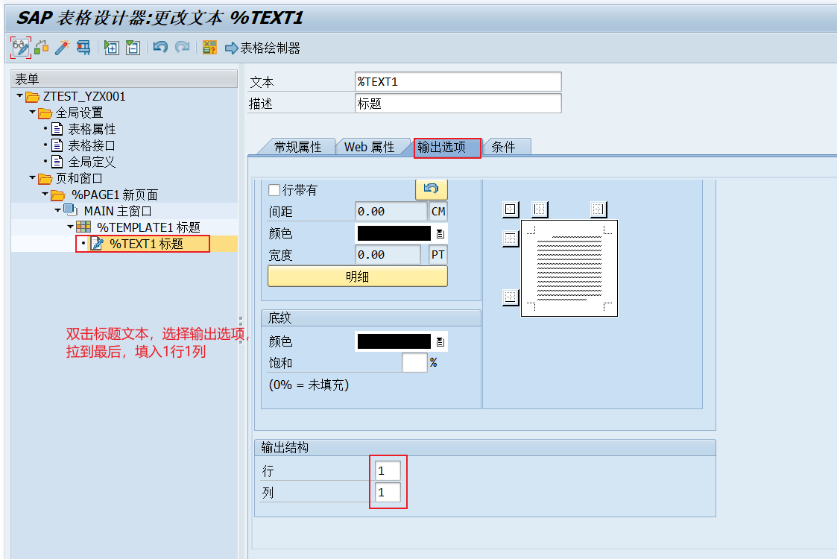
Task: Click the Undo toolbar icon
Action: click(x=159, y=47)
